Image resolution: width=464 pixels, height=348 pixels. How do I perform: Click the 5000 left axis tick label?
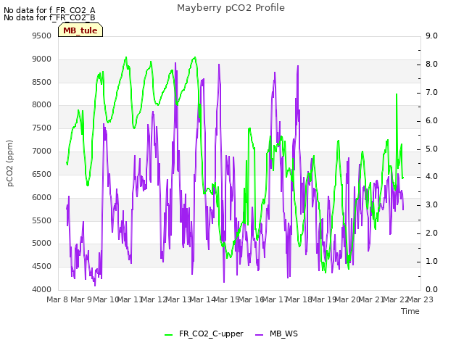coord(42,244)
